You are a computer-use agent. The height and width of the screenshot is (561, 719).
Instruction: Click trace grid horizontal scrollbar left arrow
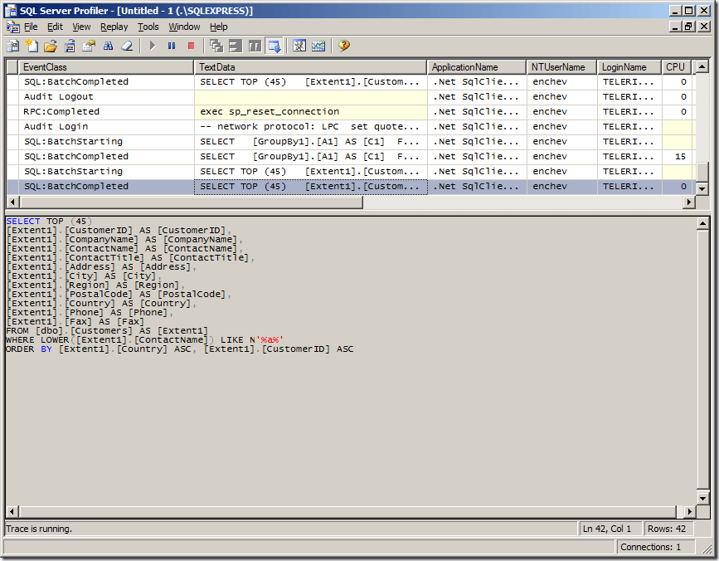12,202
